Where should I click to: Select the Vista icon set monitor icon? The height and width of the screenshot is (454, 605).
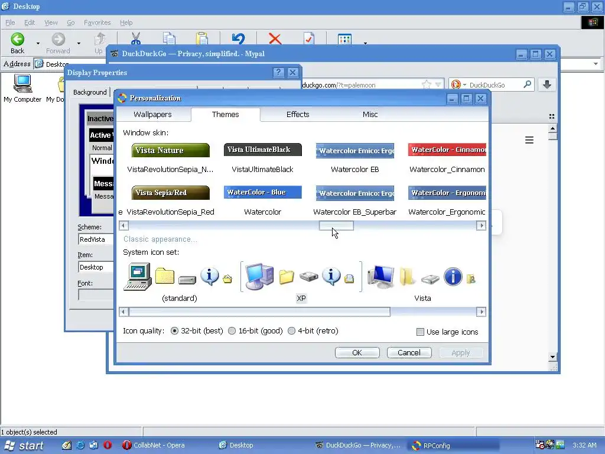click(x=381, y=277)
